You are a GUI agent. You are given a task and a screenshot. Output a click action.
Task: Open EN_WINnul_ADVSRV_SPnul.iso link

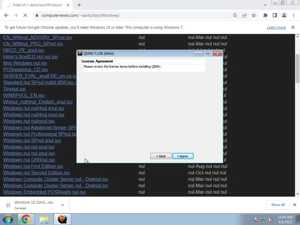click(37, 37)
